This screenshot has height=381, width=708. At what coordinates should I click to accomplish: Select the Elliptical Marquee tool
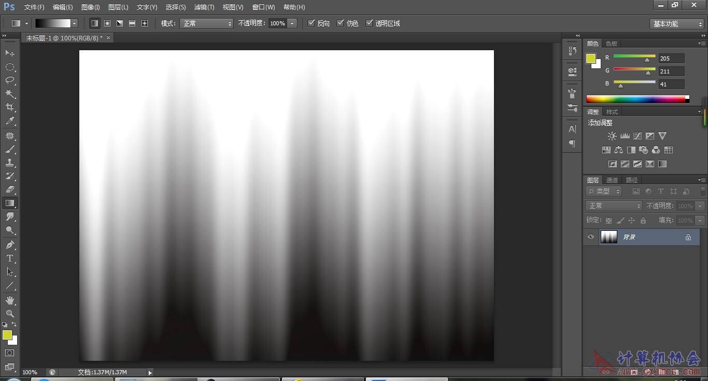click(10, 67)
